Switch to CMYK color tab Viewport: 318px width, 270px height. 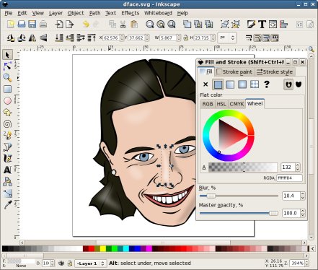point(237,104)
